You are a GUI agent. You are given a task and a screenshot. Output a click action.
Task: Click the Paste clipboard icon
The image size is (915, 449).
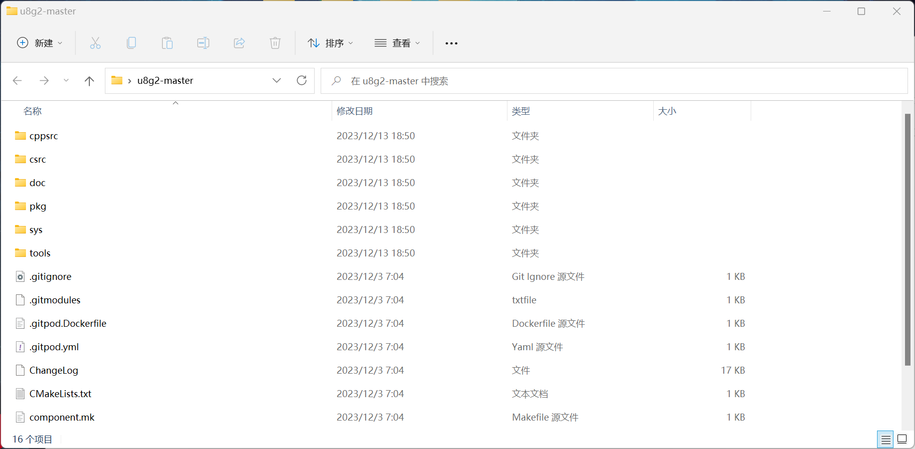click(x=167, y=43)
